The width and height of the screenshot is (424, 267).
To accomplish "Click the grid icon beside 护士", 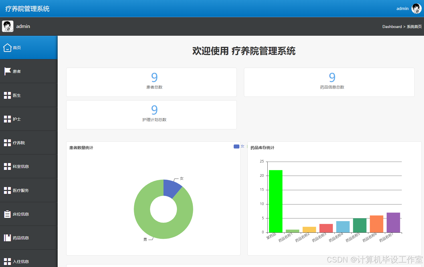I will (x=7, y=119).
